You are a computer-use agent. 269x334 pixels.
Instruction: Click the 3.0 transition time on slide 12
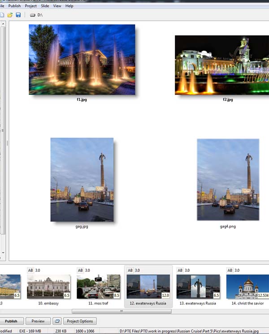pyautogui.click(x=137, y=270)
